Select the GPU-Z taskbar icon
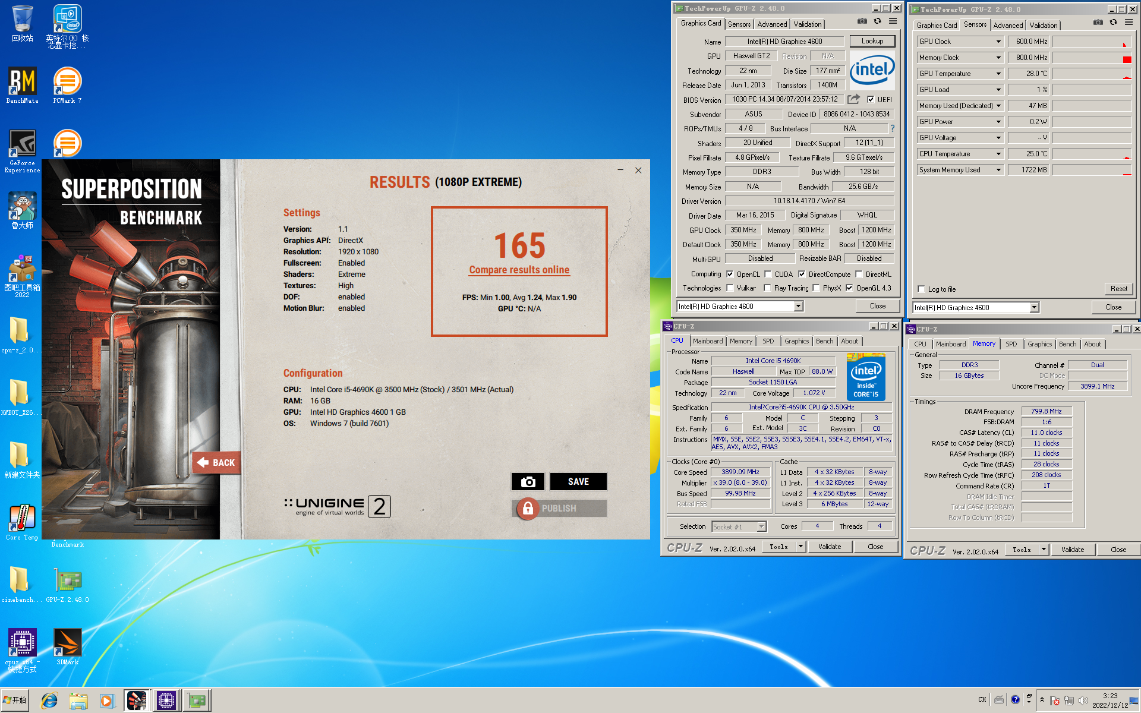 pos(197,701)
